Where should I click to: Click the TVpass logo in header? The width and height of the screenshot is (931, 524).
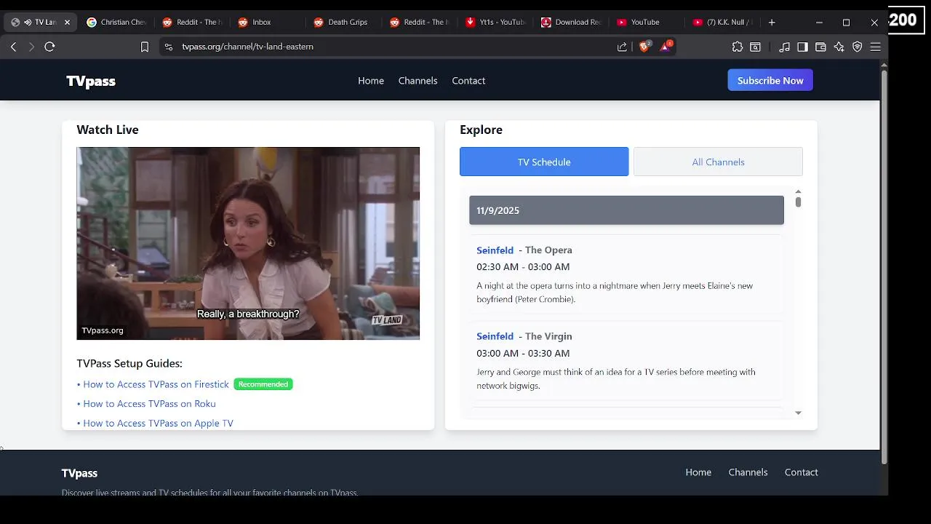(x=91, y=81)
